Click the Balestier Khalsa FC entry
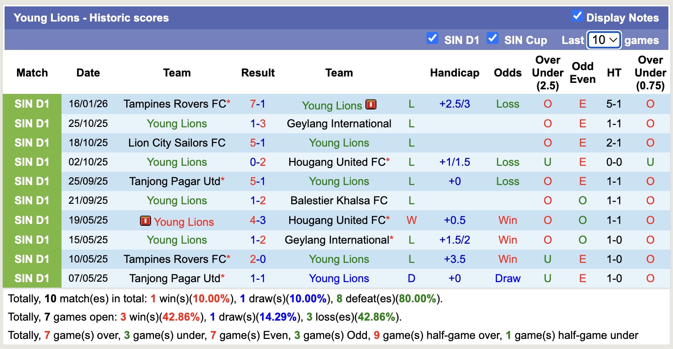 (x=339, y=201)
